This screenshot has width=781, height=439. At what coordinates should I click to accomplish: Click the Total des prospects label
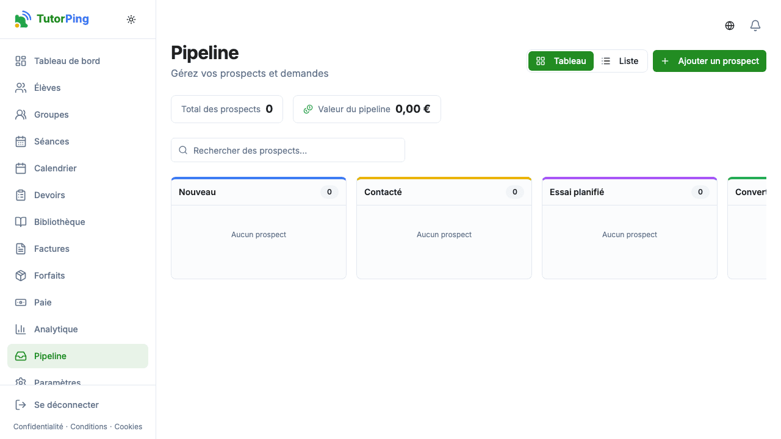(221, 109)
